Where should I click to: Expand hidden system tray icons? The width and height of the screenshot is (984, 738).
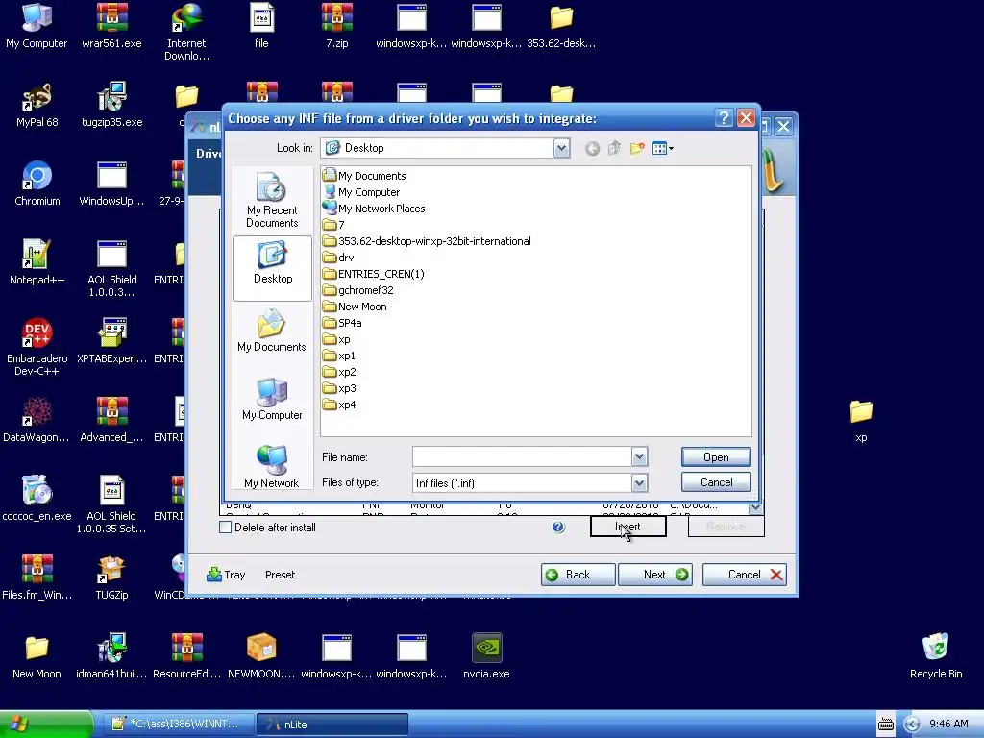(x=911, y=725)
